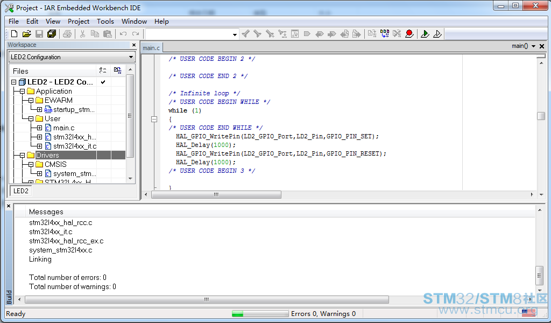Collapse the Drivers folder
Viewport: 551px width, 323px height.
point(22,156)
